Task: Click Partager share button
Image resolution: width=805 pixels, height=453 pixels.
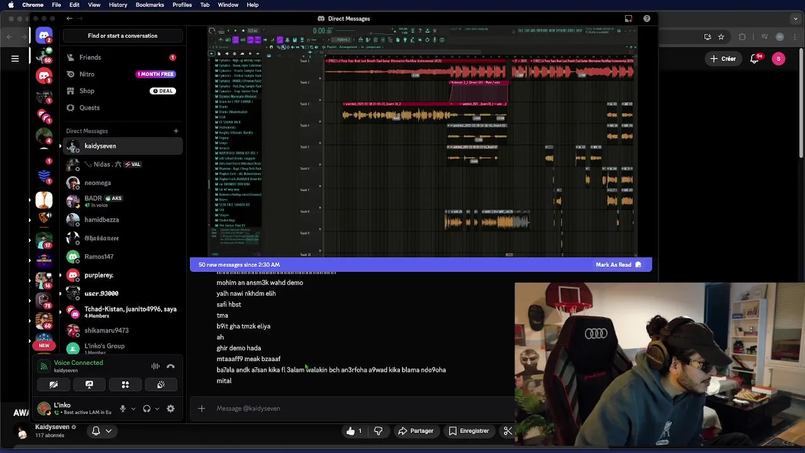Action: [415, 431]
